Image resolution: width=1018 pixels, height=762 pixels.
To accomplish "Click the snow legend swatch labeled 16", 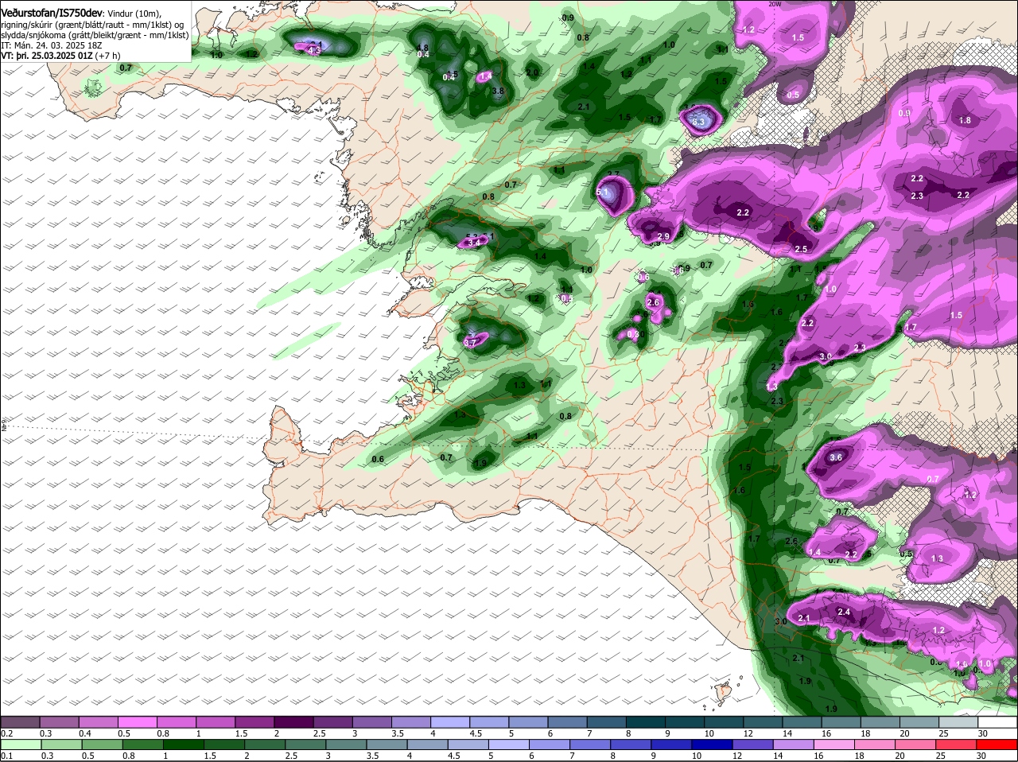I will click(x=841, y=722).
